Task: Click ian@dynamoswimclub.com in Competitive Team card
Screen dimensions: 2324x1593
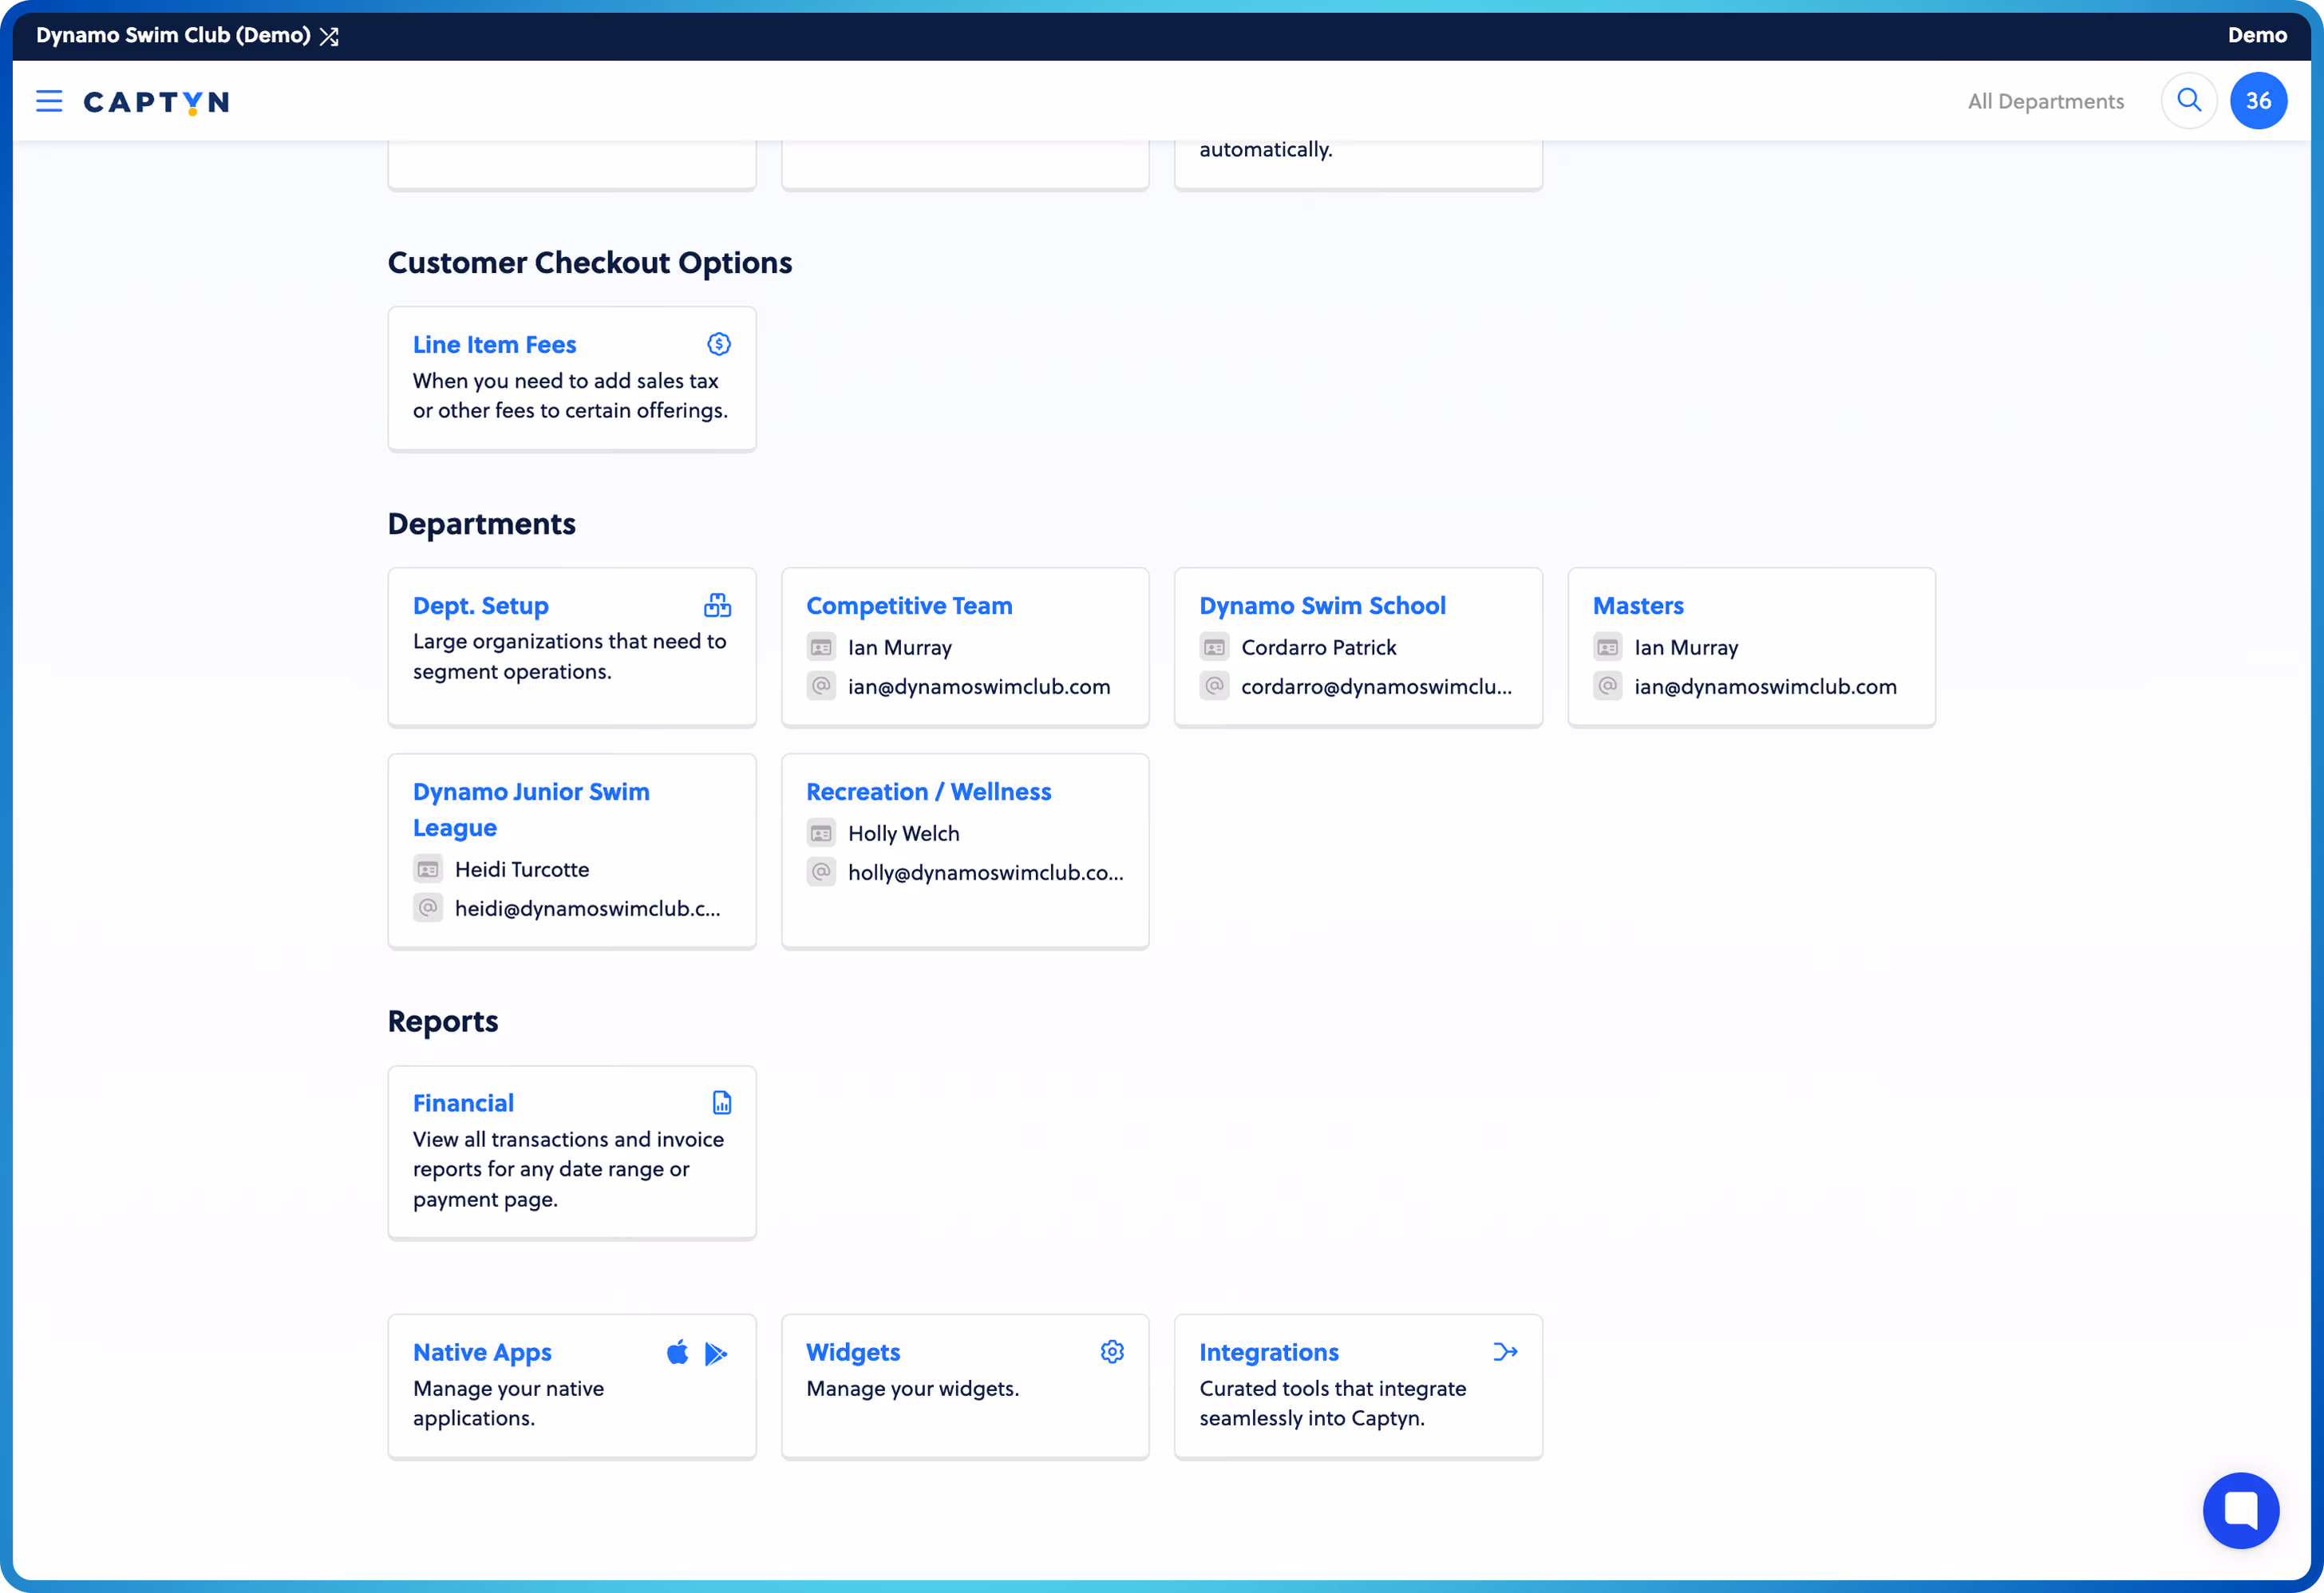Action: [979, 686]
